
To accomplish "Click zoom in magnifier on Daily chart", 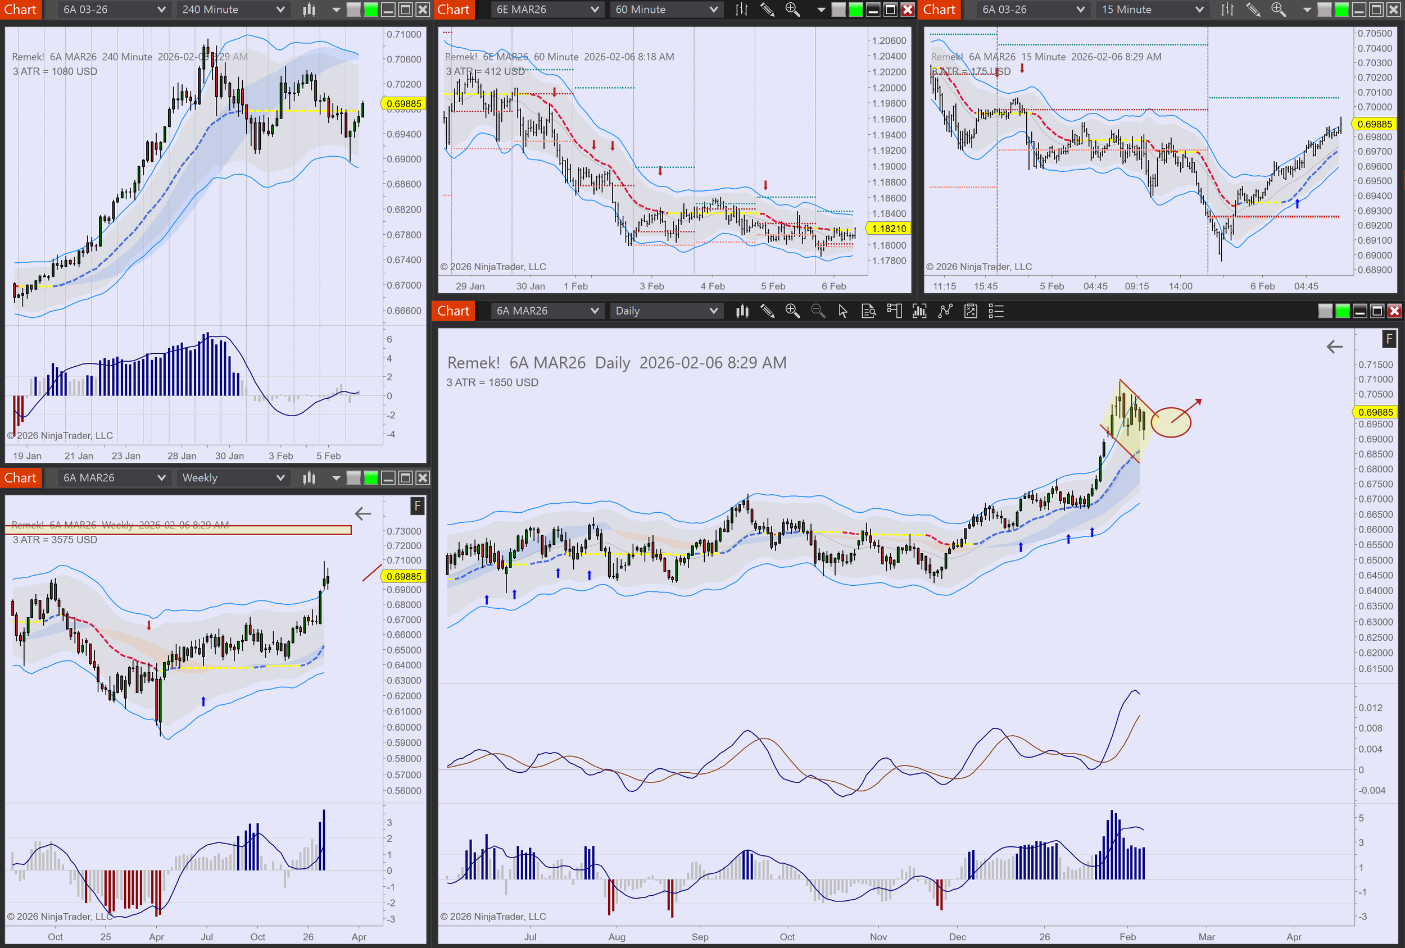I will pos(792,311).
